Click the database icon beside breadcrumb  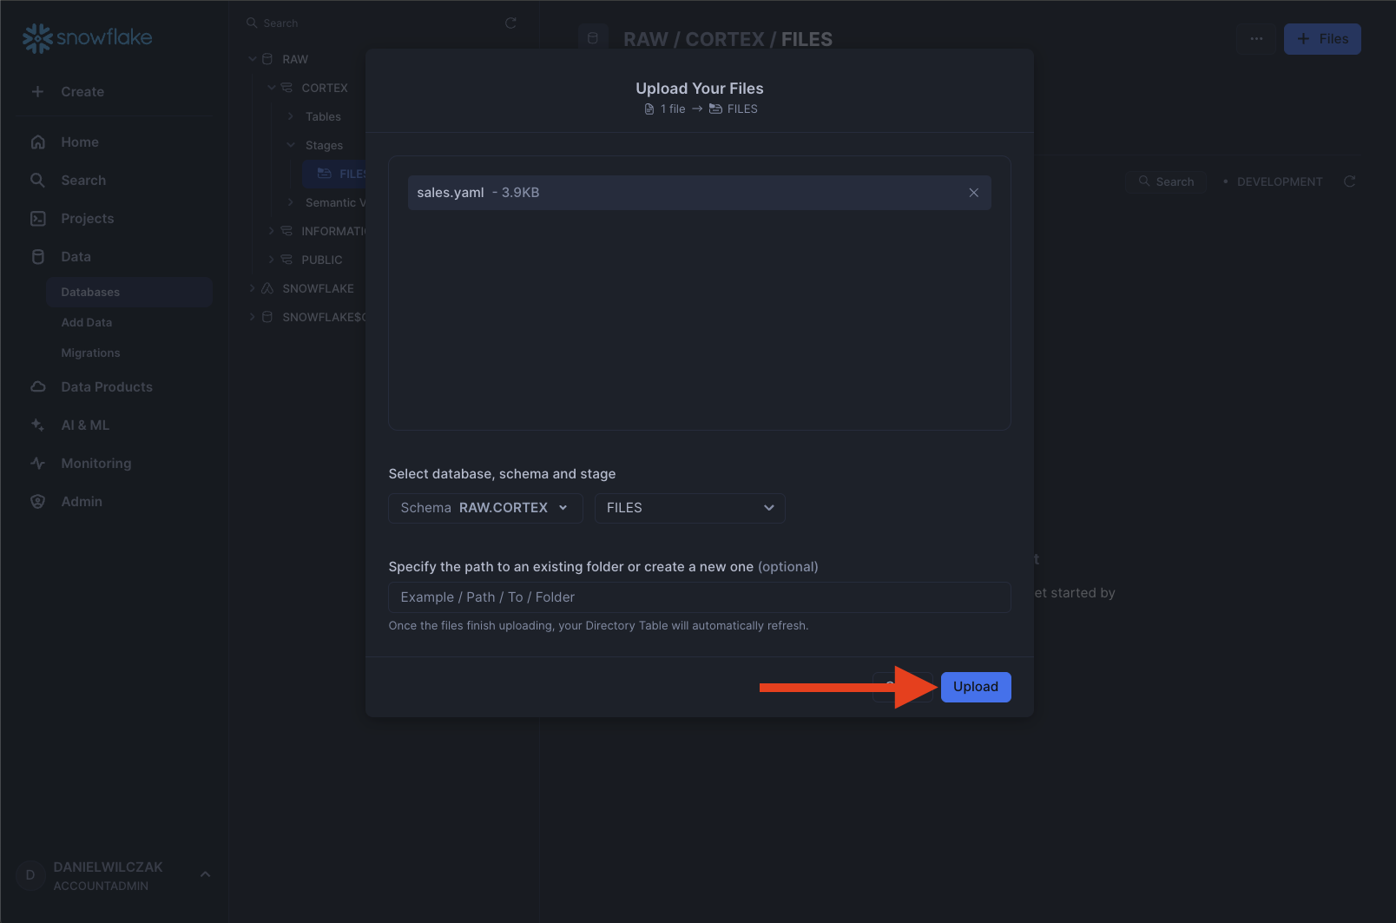593,38
